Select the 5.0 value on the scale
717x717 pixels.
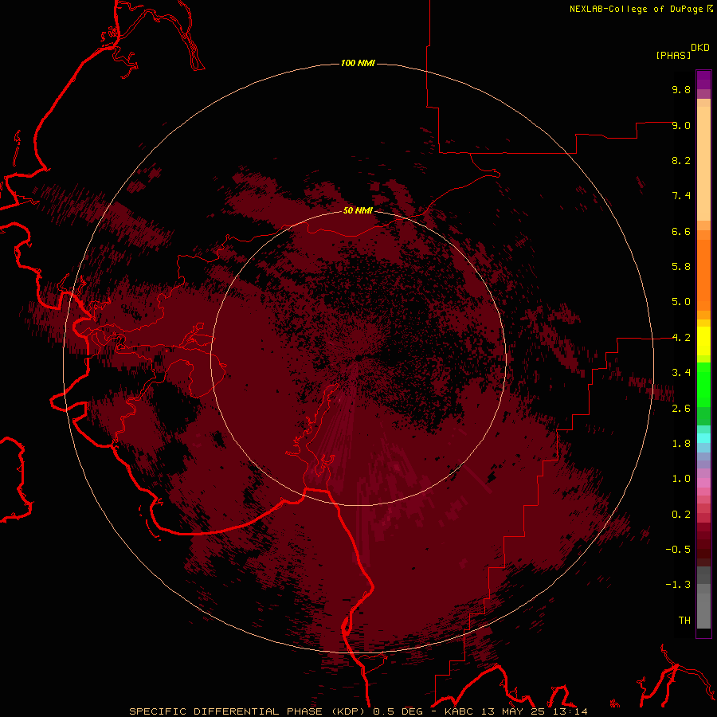681,302
